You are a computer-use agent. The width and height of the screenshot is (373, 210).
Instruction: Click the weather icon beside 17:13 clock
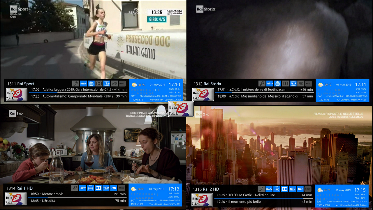point(134,189)
